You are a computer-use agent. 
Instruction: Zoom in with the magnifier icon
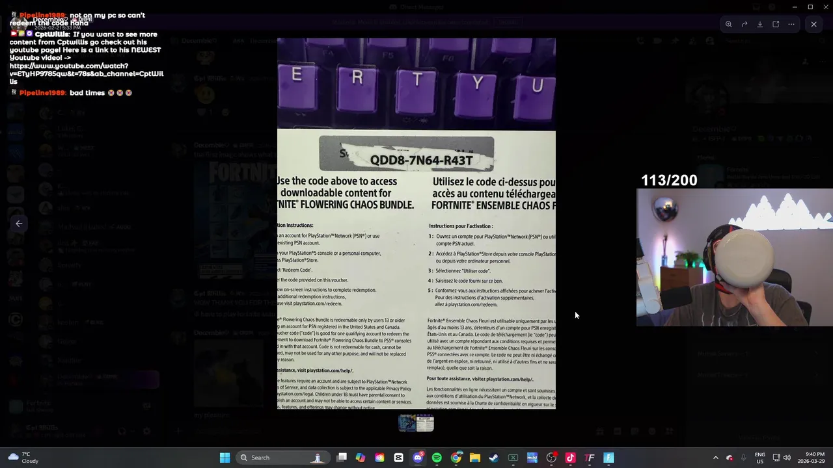(729, 24)
